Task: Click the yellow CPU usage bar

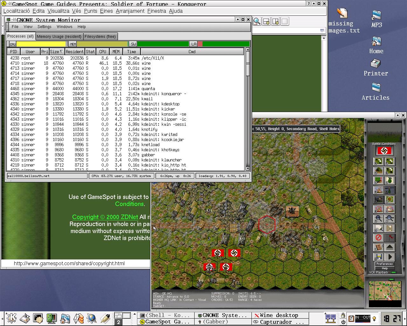Action: (x=41, y=44)
